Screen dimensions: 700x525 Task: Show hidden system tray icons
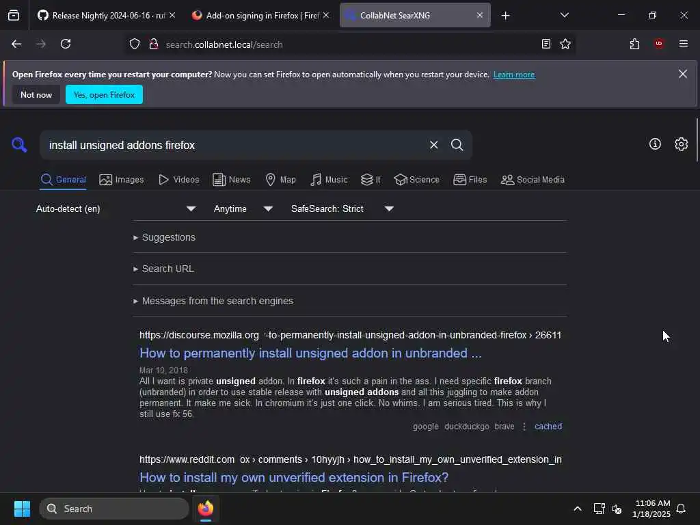coord(577,509)
